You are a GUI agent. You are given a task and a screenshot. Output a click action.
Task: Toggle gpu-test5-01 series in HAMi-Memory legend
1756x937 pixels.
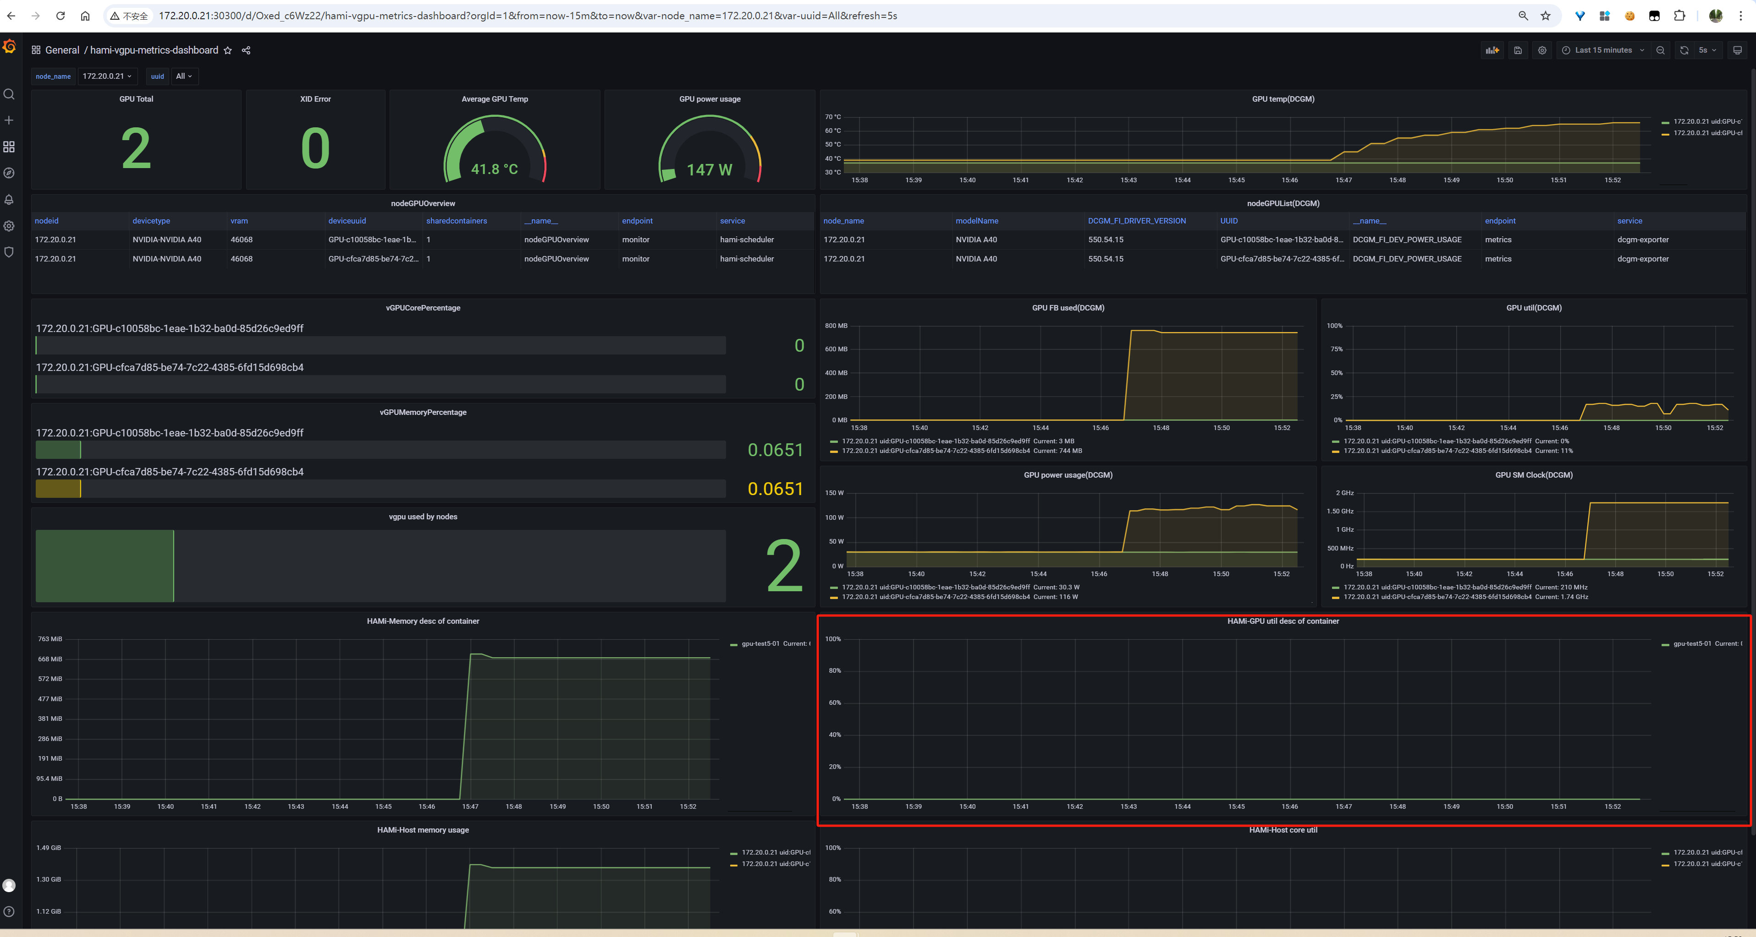pyautogui.click(x=760, y=643)
